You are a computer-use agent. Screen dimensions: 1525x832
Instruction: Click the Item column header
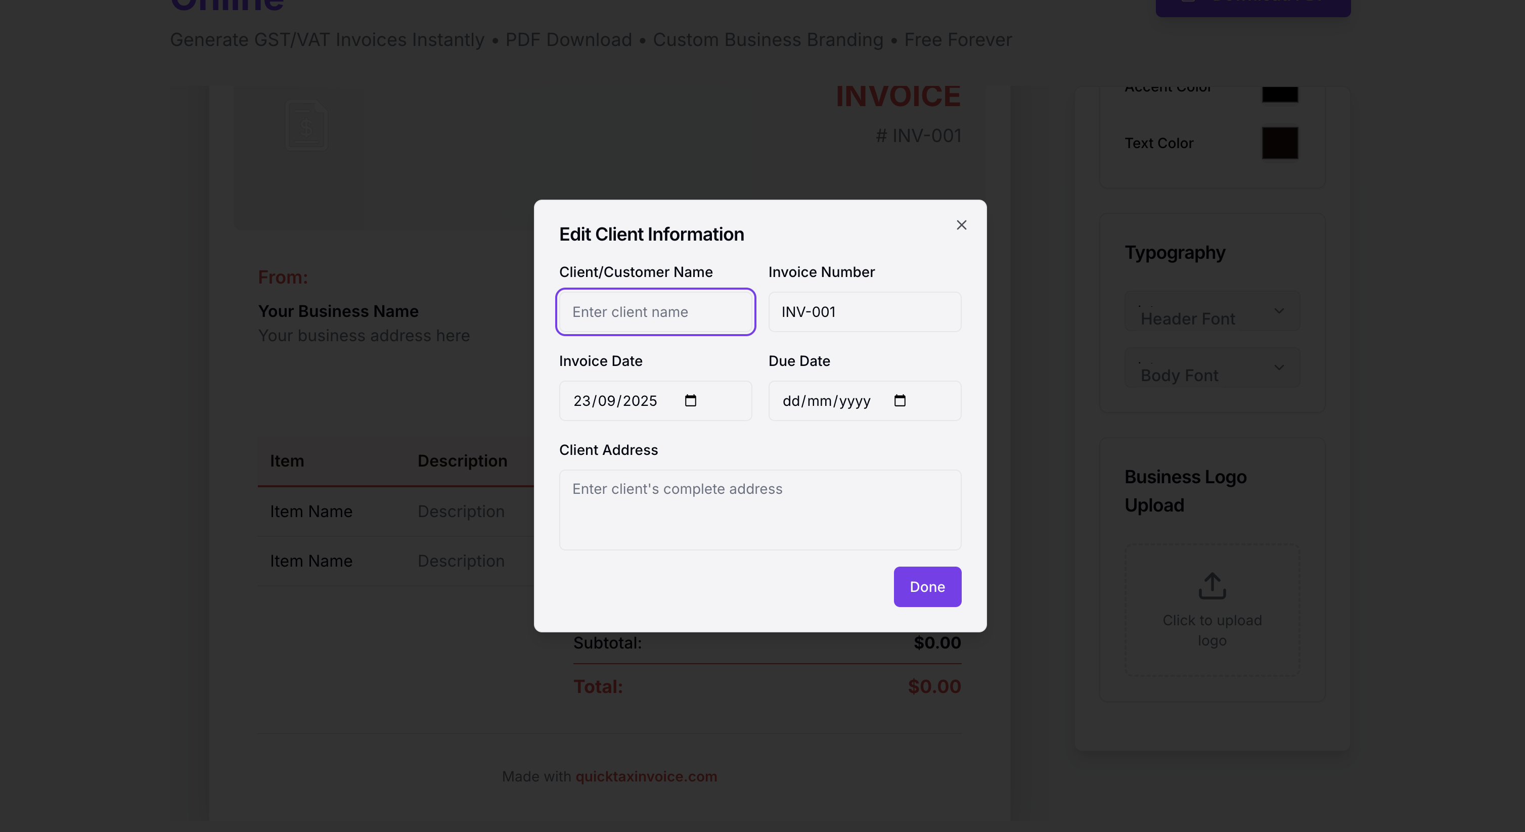click(x=287, y=461)
